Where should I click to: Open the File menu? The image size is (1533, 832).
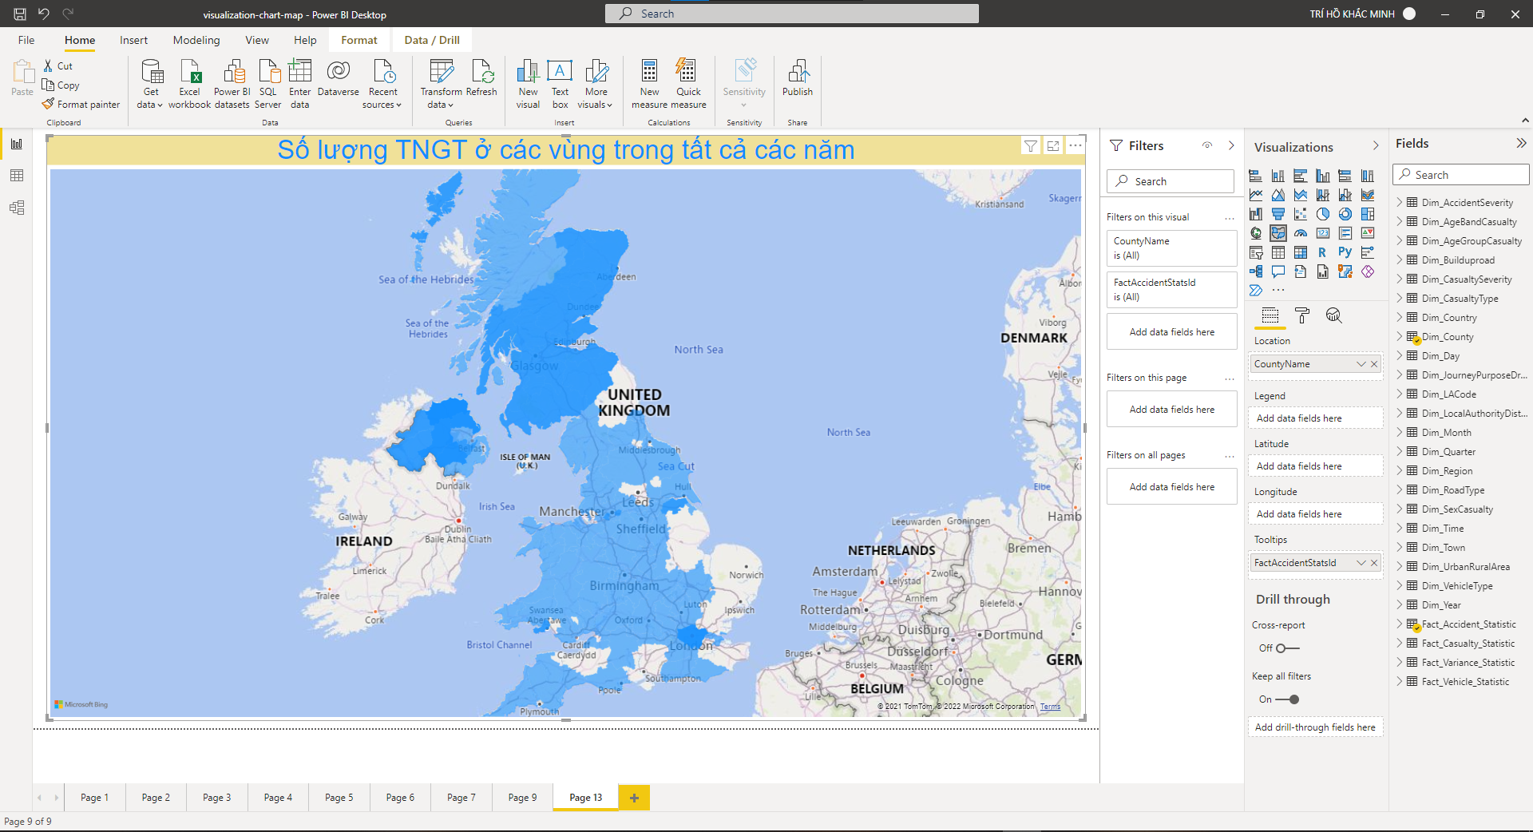[26, 40]
